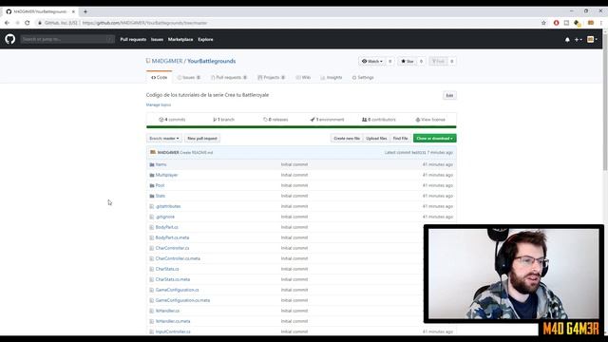608x342 pixels.
Task: Focus the GitHub search box
Action: (x=67, y=39)
